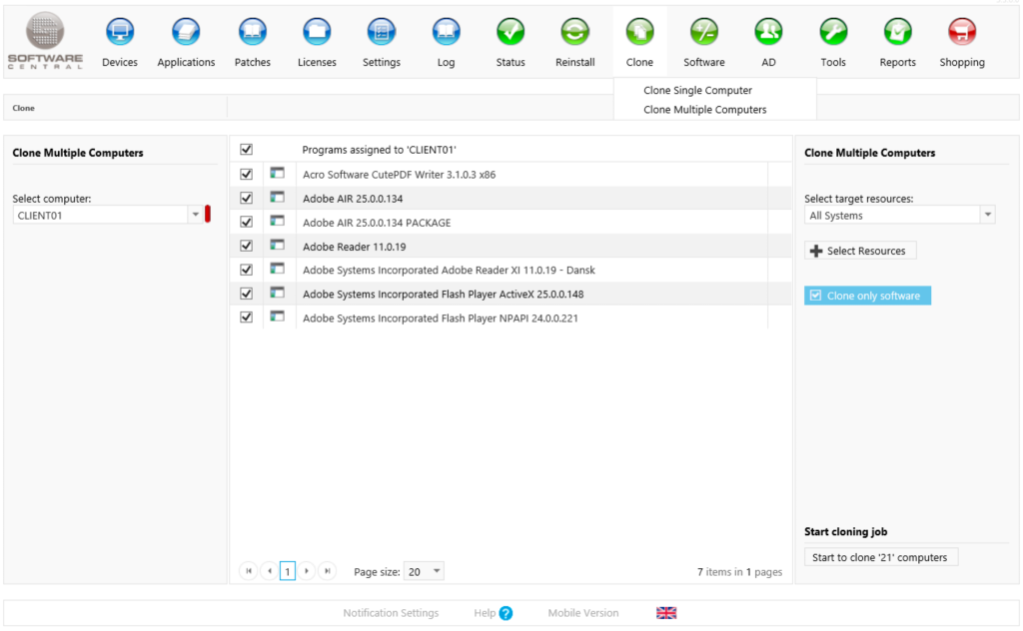Click the 'Acro Software CutePDF Writer 3.1.0.3 x86' text

tap(399, 174)
